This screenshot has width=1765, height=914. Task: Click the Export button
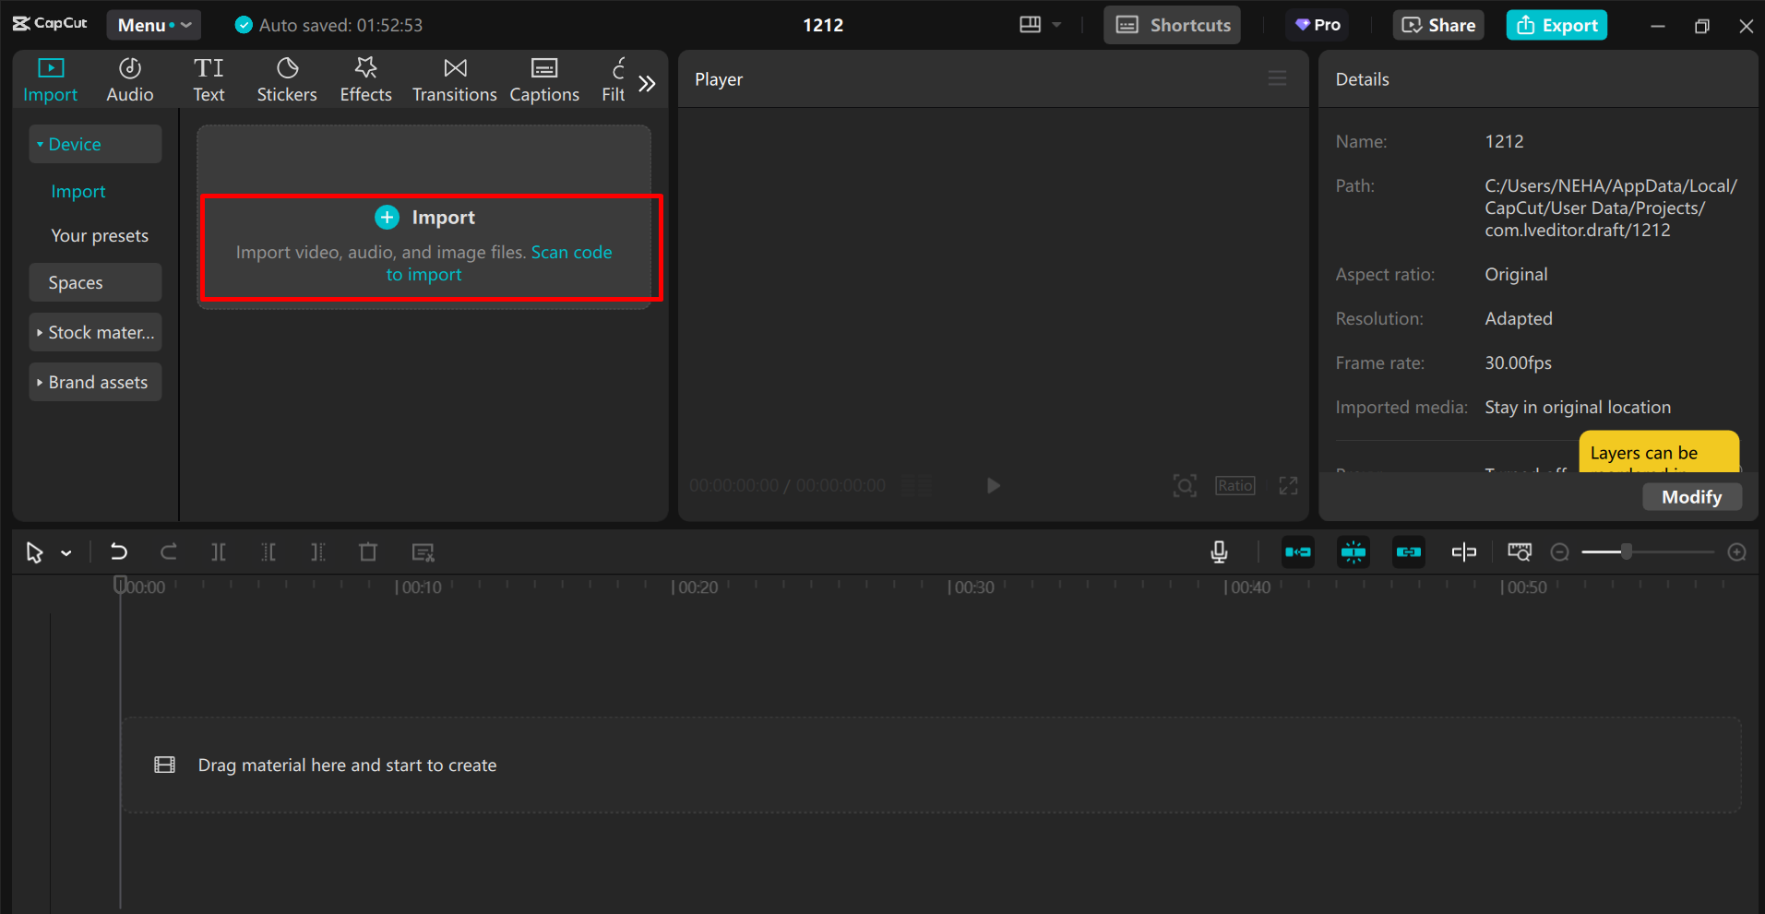[x=1557, y=25]
